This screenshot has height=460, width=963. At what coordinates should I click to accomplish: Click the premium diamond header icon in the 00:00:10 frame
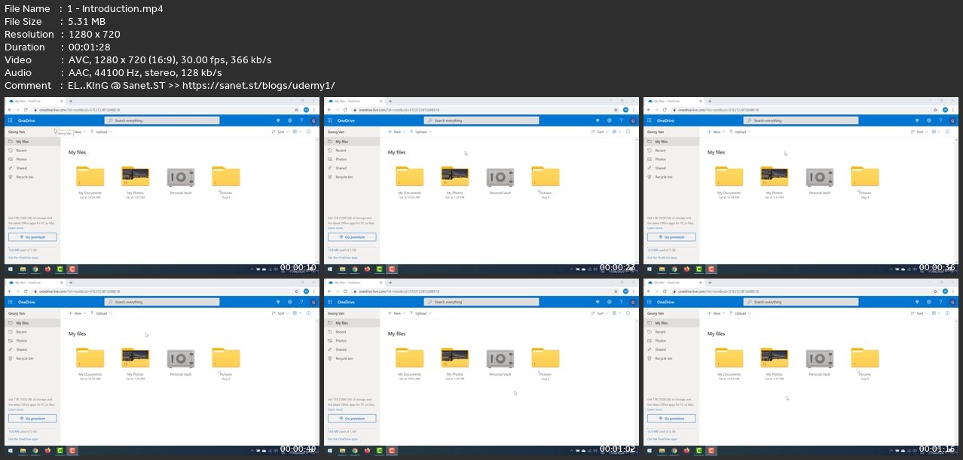point(277,120)
